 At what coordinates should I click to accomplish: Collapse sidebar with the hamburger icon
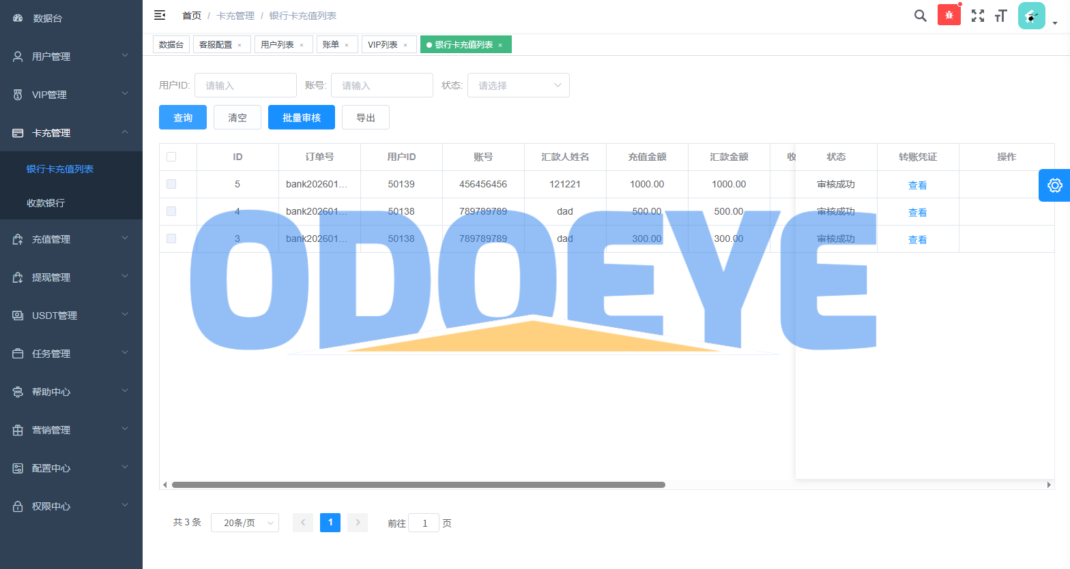click(x=160, y=15)
